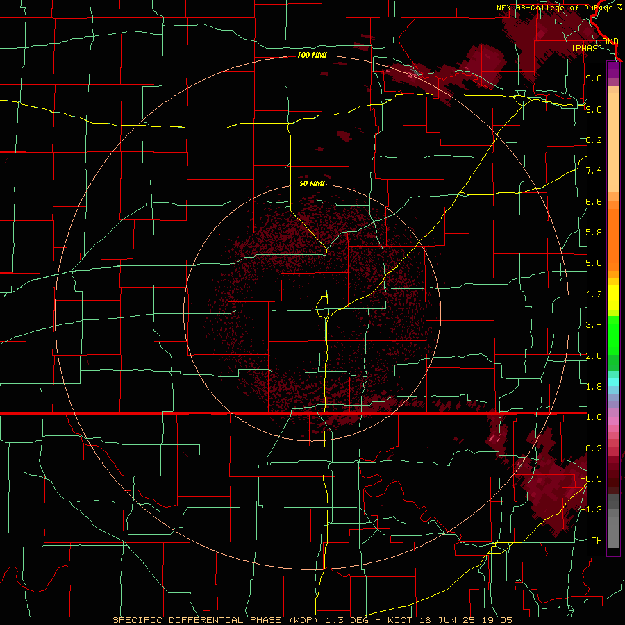Pick the cyan segment of the color bar

(x=613, y=382)
